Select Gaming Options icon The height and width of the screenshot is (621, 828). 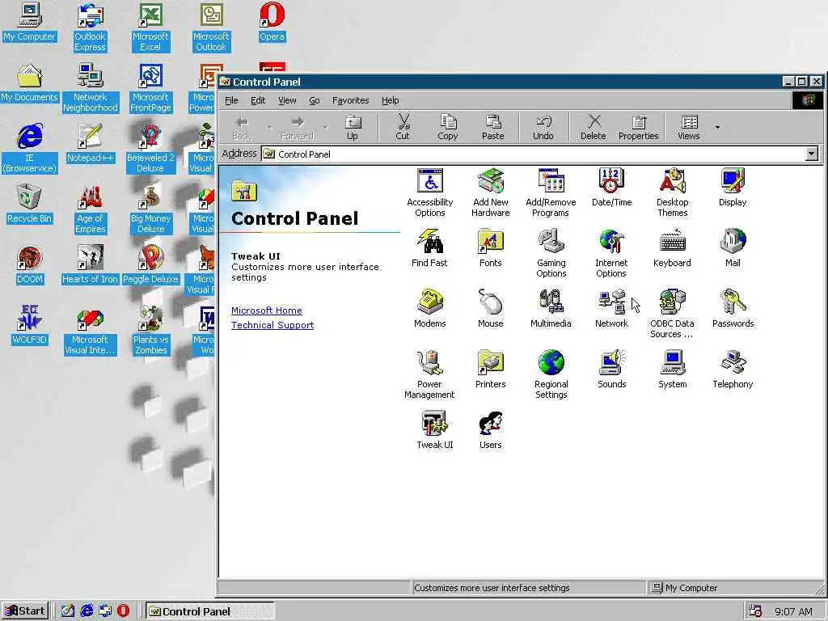[551, 253]
